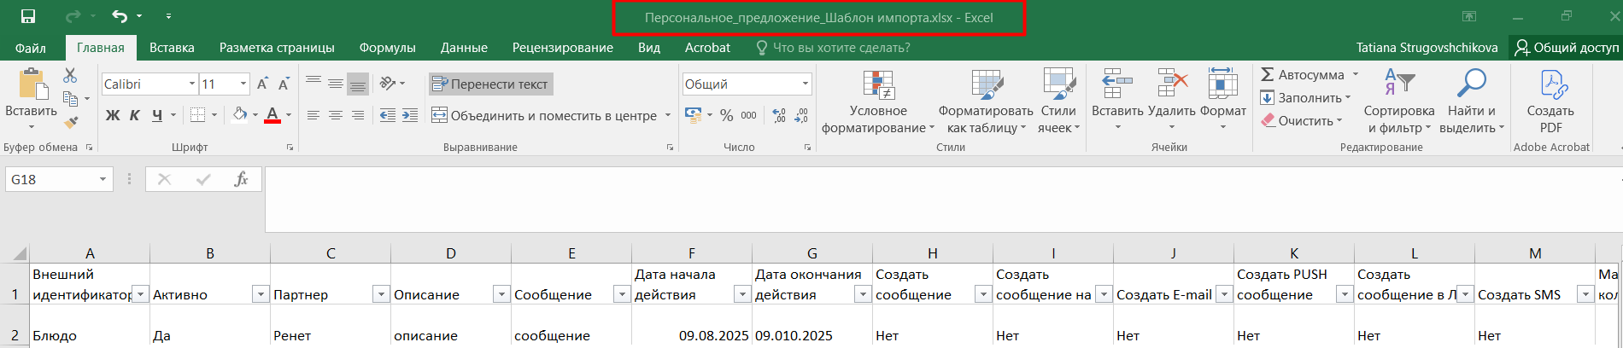
Task: Insert cells using Вставить in Ячейки group
Action: [x=1117, y=100]
